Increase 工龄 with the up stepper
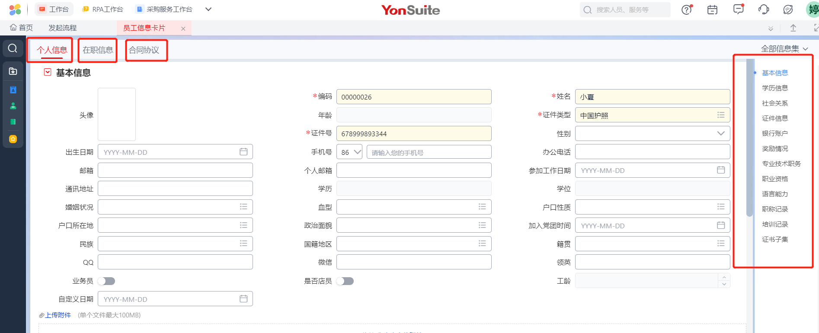Screen dimensions: 819x333 [724, 277]
